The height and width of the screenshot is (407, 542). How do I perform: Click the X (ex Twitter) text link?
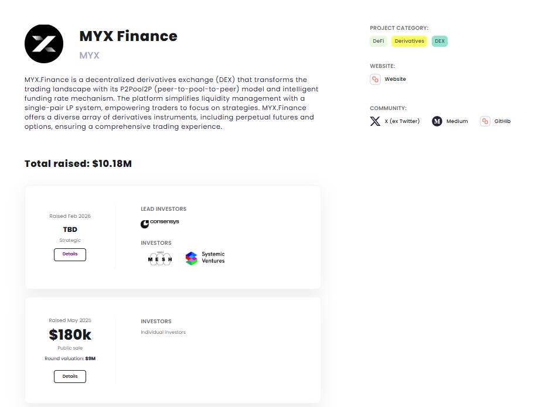click(402, 121)
